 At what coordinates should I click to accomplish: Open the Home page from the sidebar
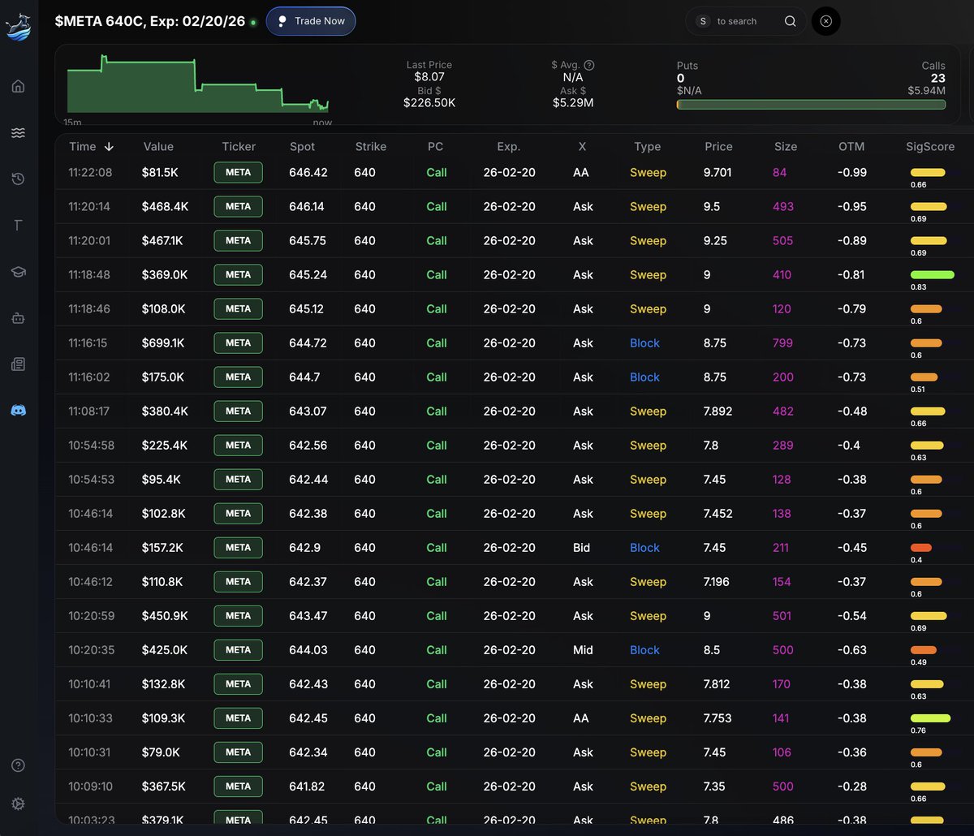click(18, 85)
